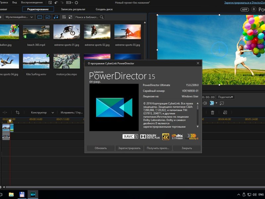
Task: Close the About PowerDirector dialog with X
Action: click(x=198, y=63)
